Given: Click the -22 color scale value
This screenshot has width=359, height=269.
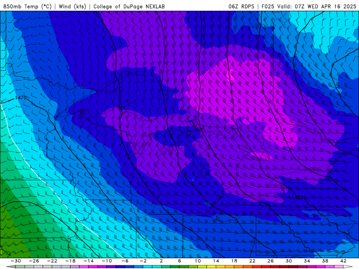Looking at the screenshot, I should pos(52,261).
